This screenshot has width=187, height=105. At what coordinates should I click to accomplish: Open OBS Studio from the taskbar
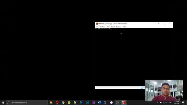pos(117,102)
